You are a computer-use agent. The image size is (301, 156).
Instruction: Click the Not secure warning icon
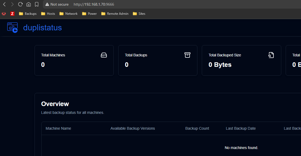pyautogui.click(x=47, y=4)
